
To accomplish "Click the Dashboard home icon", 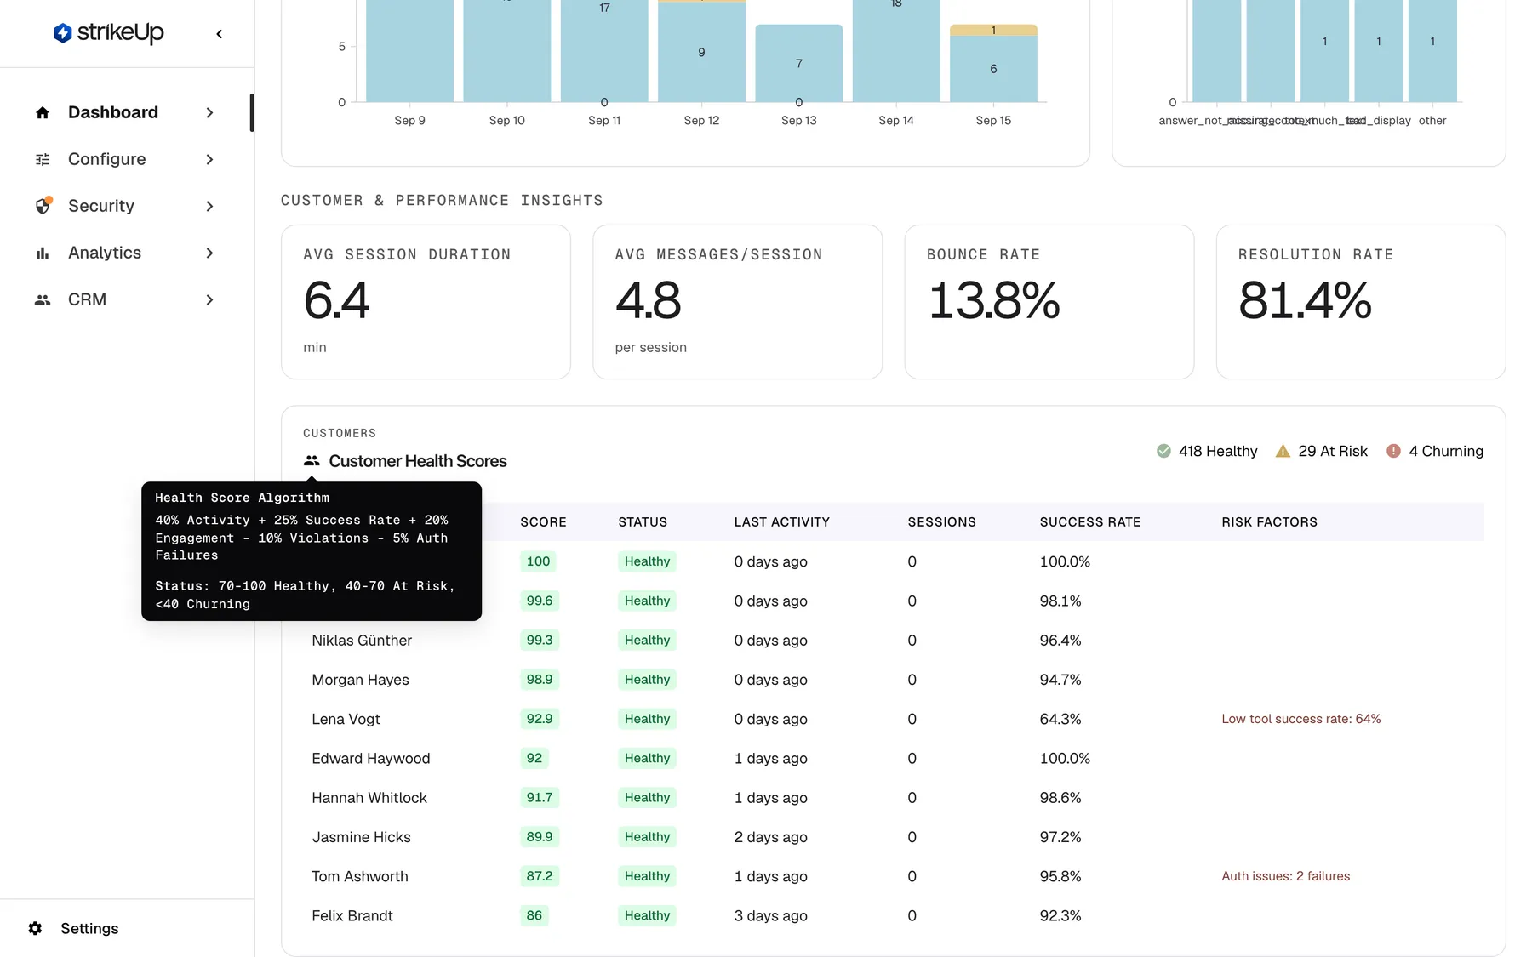I will pyautogui.click(x=43, y=112).
